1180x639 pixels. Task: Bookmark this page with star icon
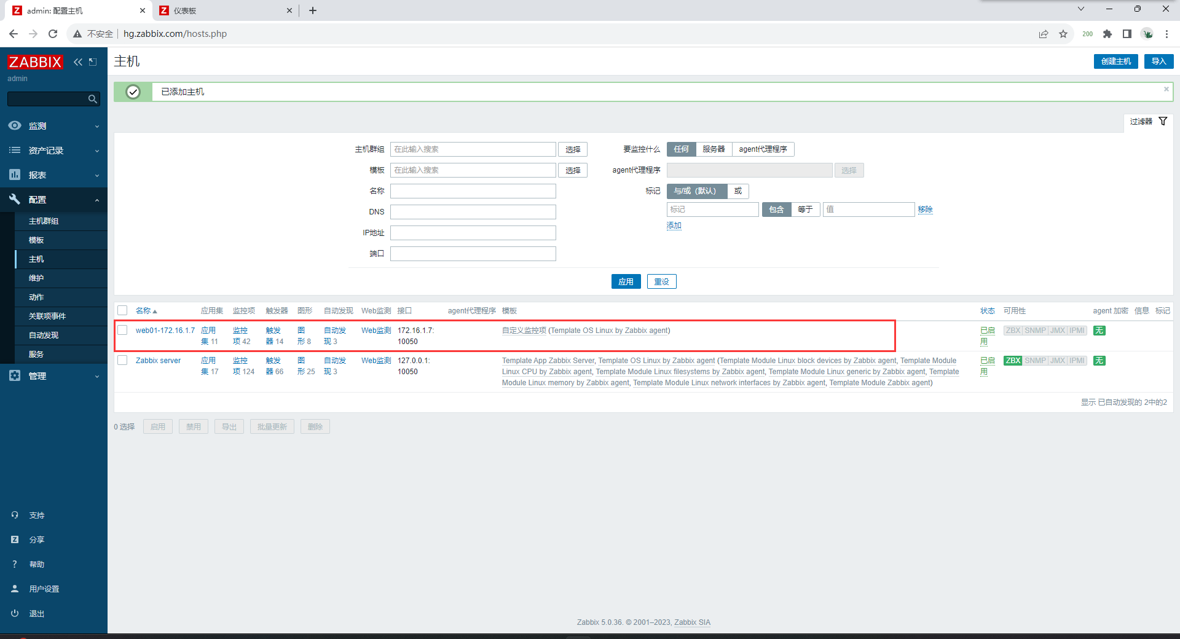point(1063,34)
